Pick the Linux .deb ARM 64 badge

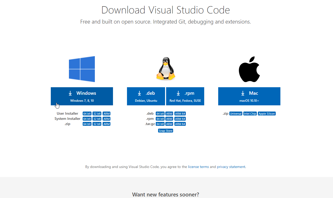point(180,114)
